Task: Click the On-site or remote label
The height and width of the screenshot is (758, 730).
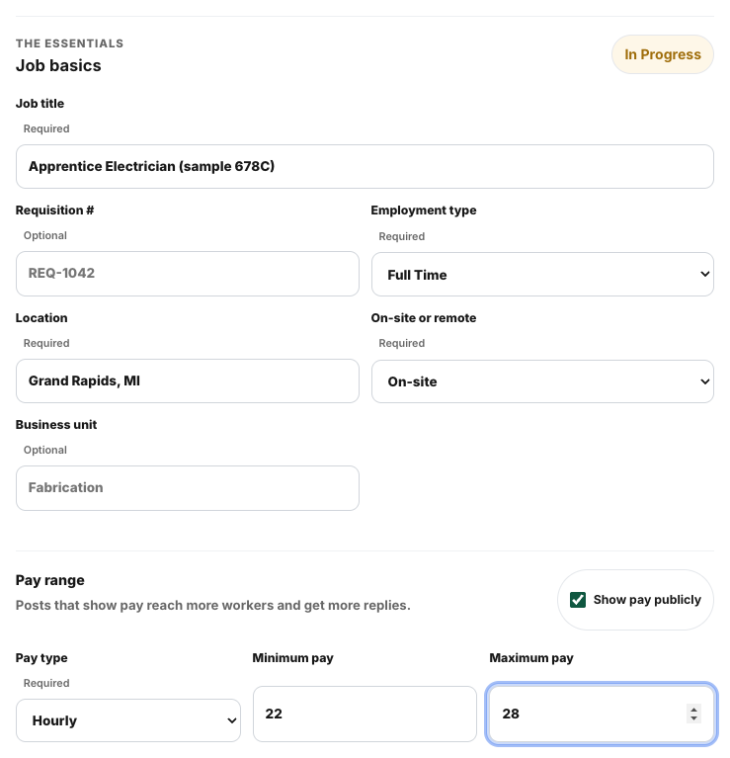Action: click(x=424, y=318)
